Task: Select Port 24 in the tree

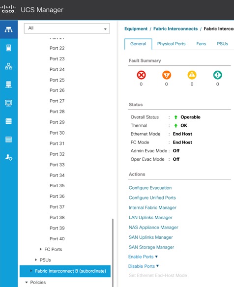Action: pos(57,69)
